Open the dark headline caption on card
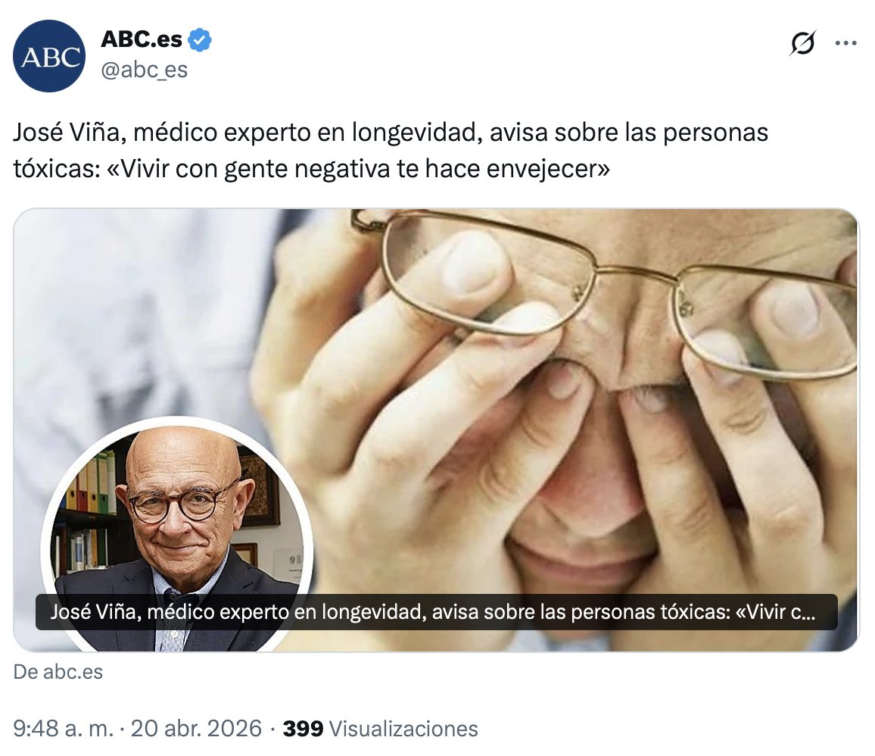 pyautogui.click(x=437, y=612)
